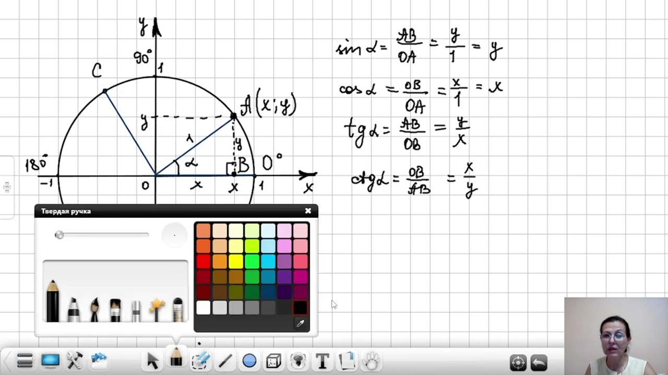Click the blue monitor screen icon
This screenshot has height=375, width=668.
51,360
